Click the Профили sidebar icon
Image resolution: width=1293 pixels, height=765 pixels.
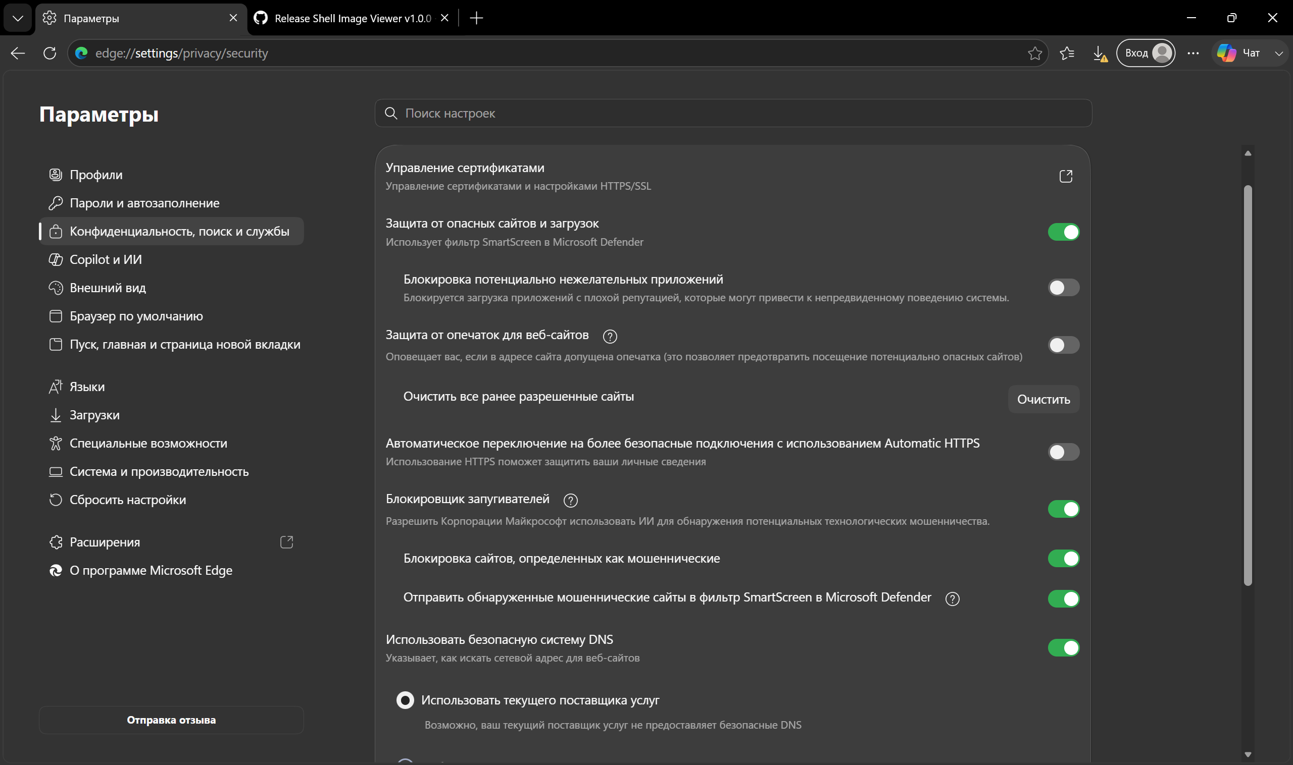click(55, 175)
